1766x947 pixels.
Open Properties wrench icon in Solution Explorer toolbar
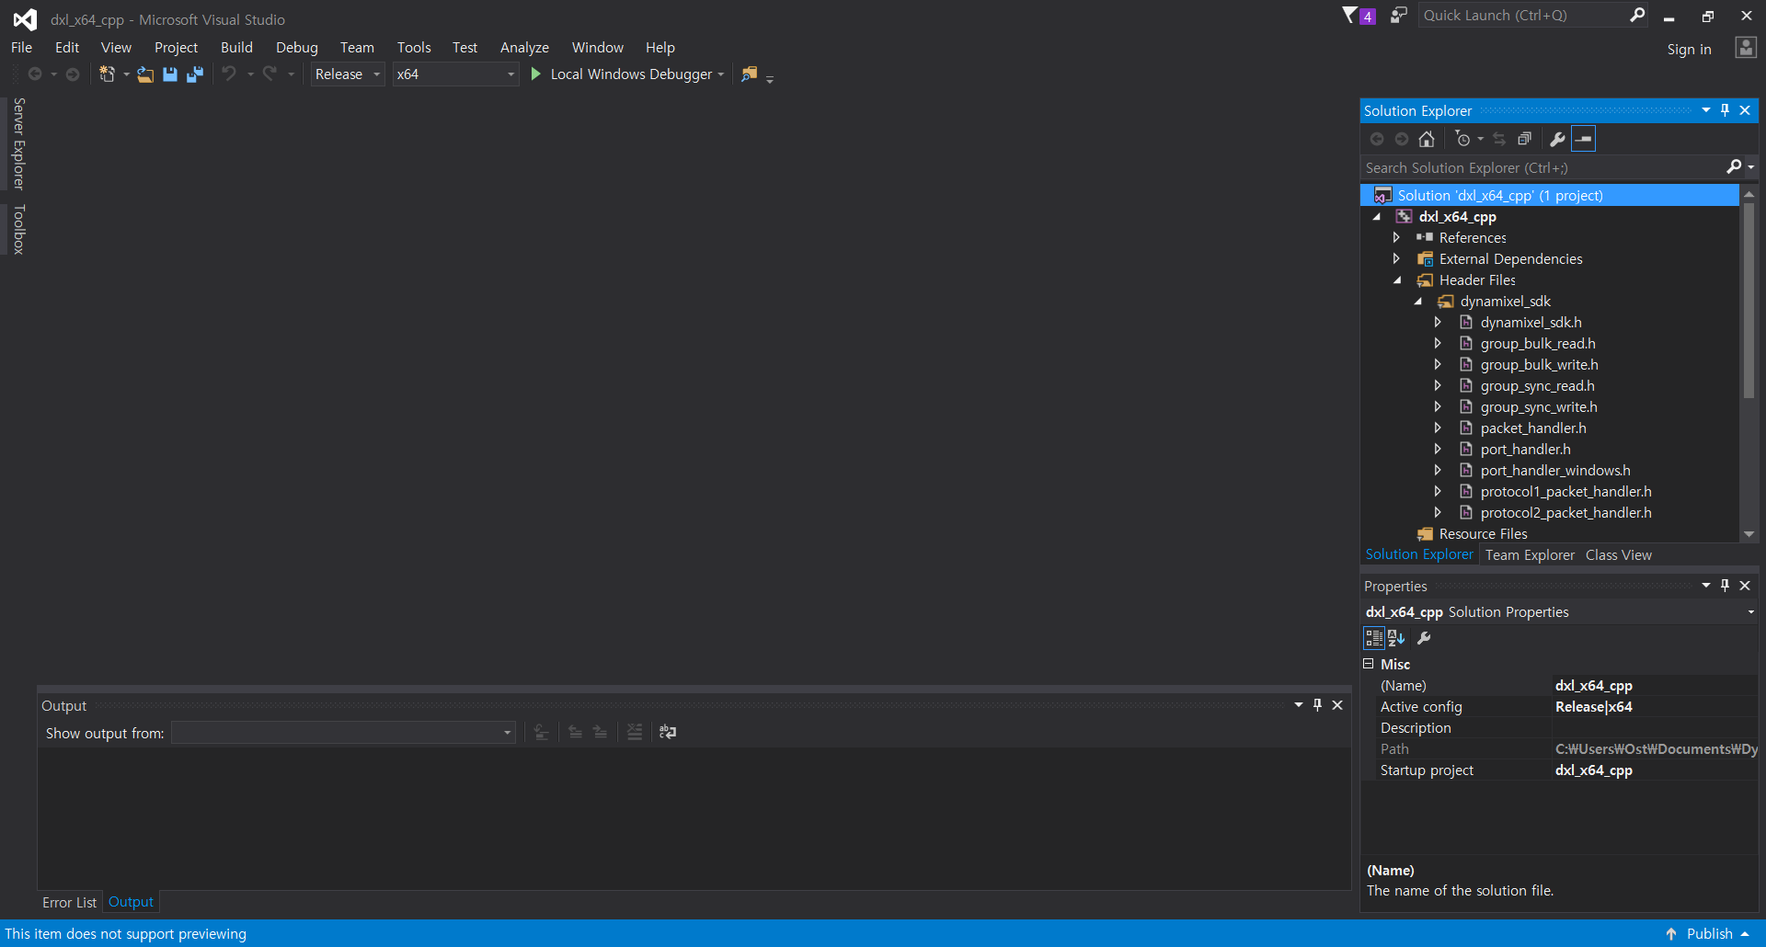coord(1557,139)
